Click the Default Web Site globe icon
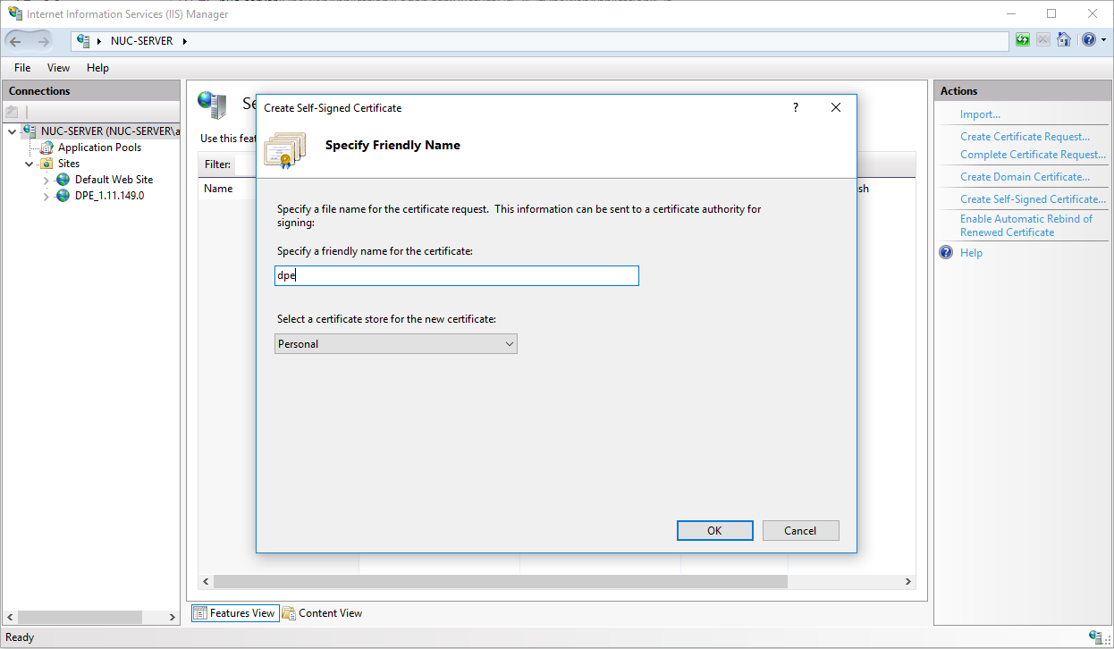The width and height of the screenshot is (1114, 649). (x=63, y=180)
